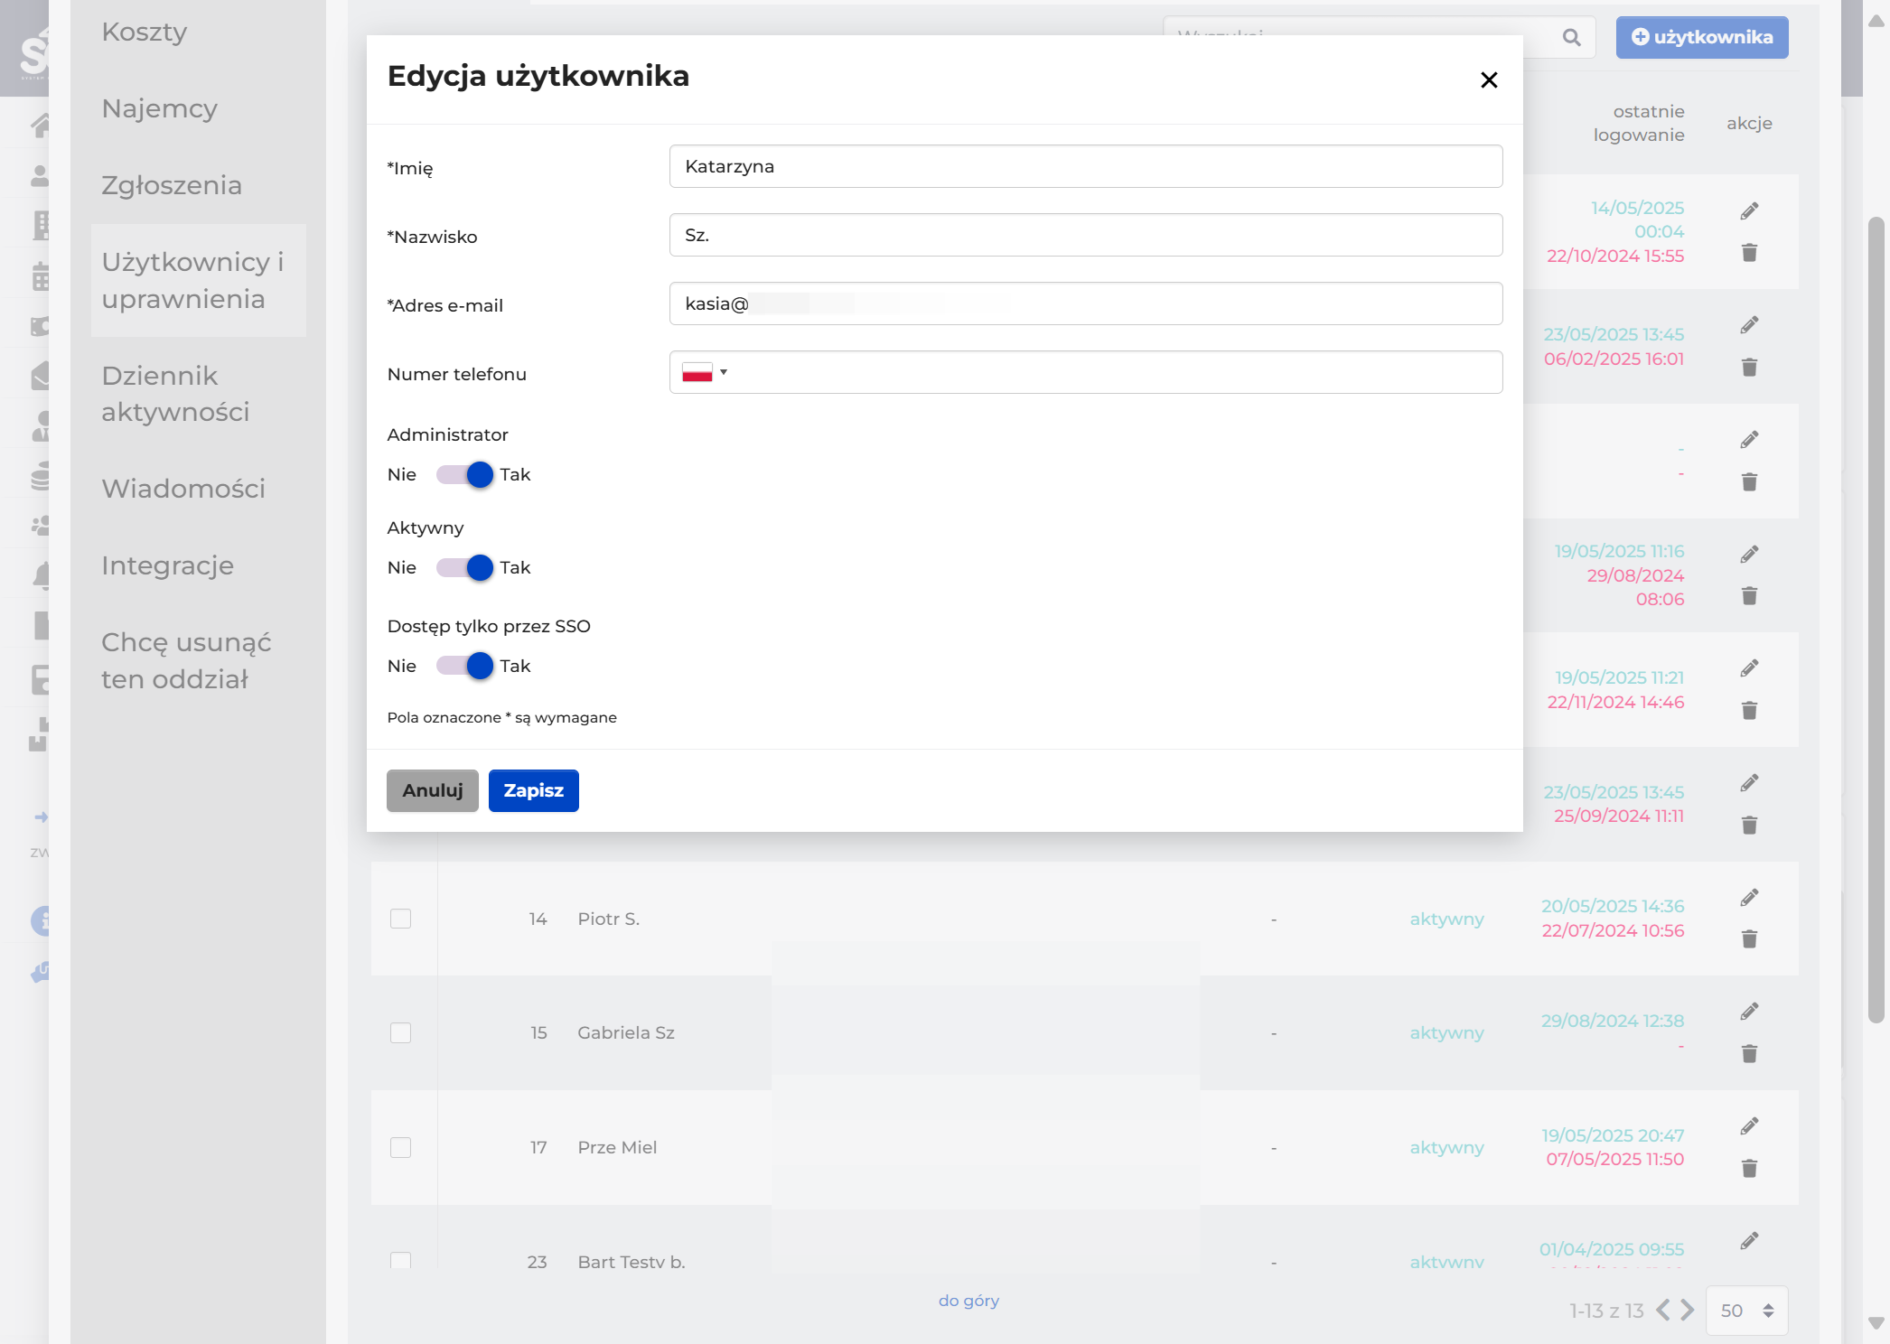Select Użytkownicy i uprawnienia menu item

(x=199, y=280)
